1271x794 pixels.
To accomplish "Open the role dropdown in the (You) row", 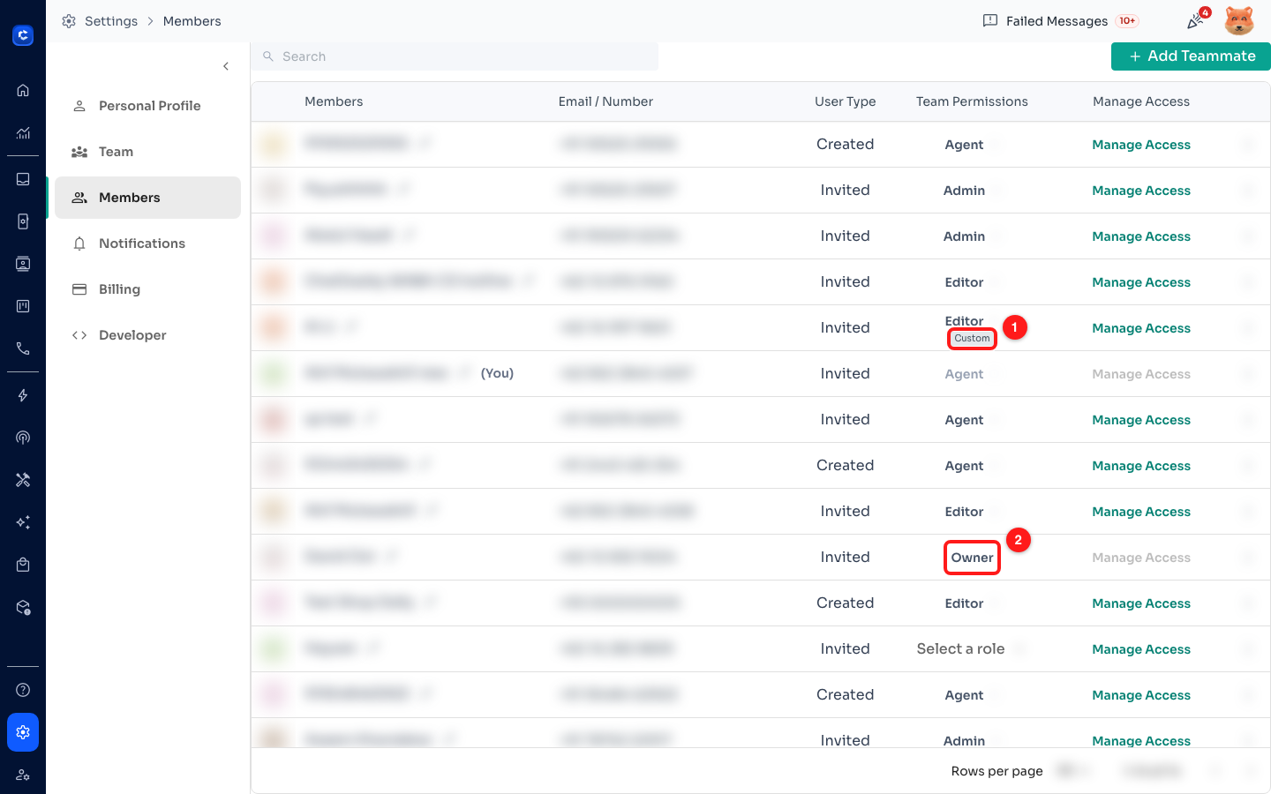I will point(971,374).
